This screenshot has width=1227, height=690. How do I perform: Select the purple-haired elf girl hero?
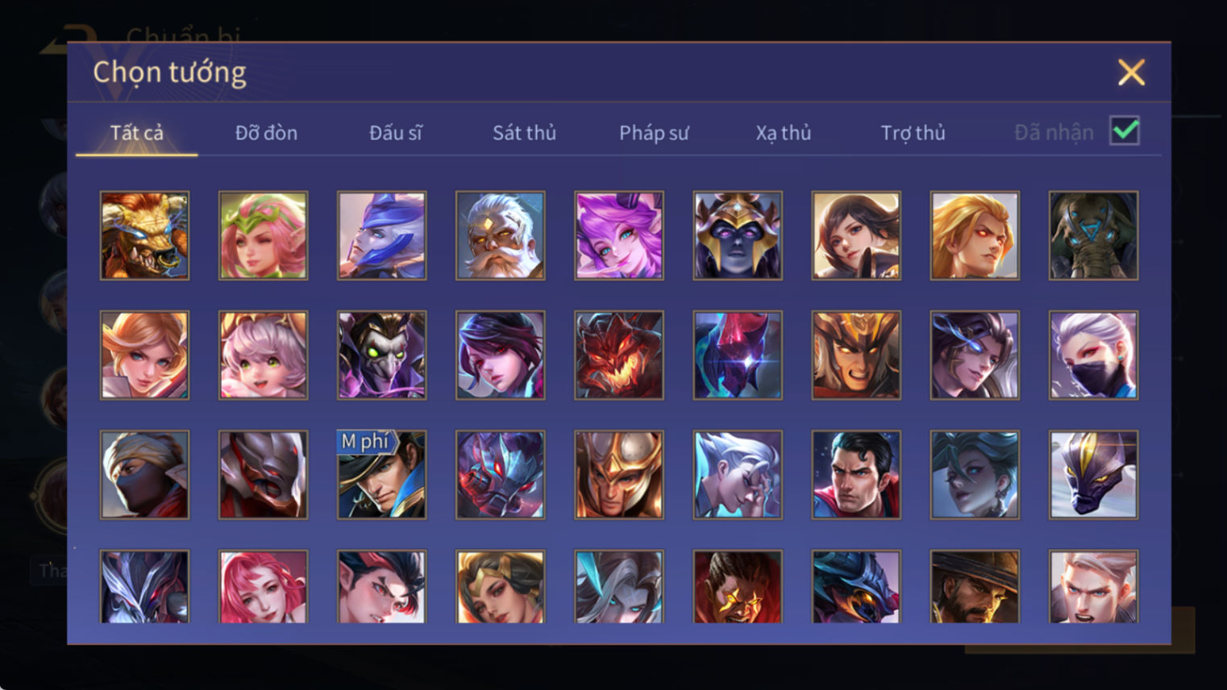pos(618,235)
